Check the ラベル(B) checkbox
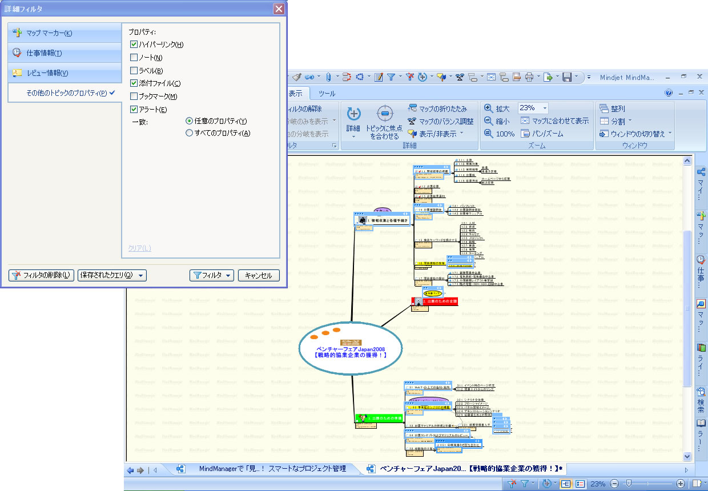Screen dimensions: 708x491 point(134,71)
